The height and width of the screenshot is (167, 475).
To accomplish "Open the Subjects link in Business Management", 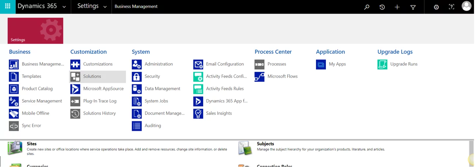I will pyautogui.click(x=266, y=144).
